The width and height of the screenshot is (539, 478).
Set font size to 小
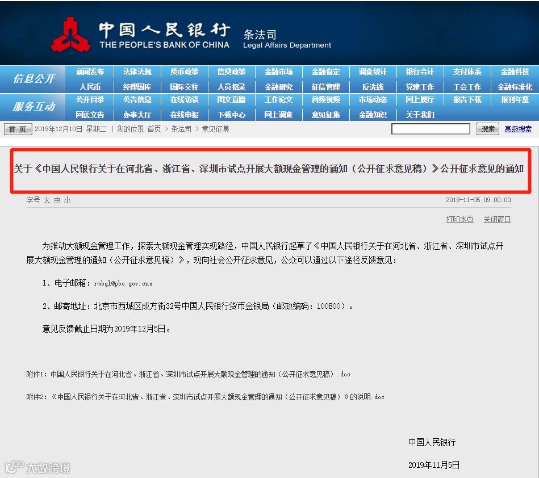pos(68,200)
